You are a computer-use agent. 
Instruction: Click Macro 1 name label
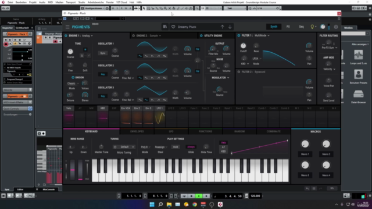305,154
